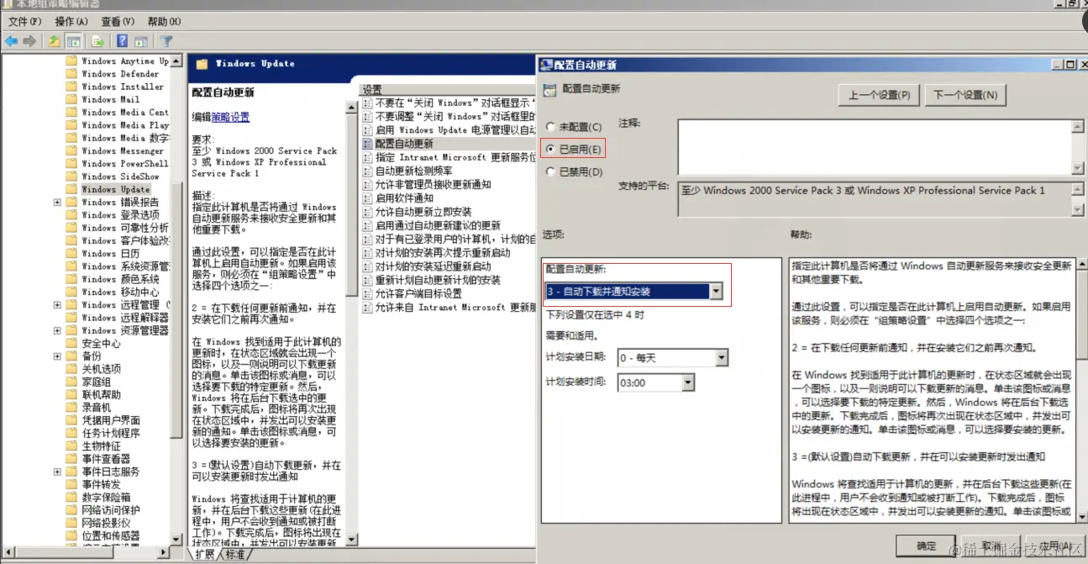Screen dimensions: 1088x564
Task: Click the 设置 column header
Action: pyautogui.click(x=448, y=89)
